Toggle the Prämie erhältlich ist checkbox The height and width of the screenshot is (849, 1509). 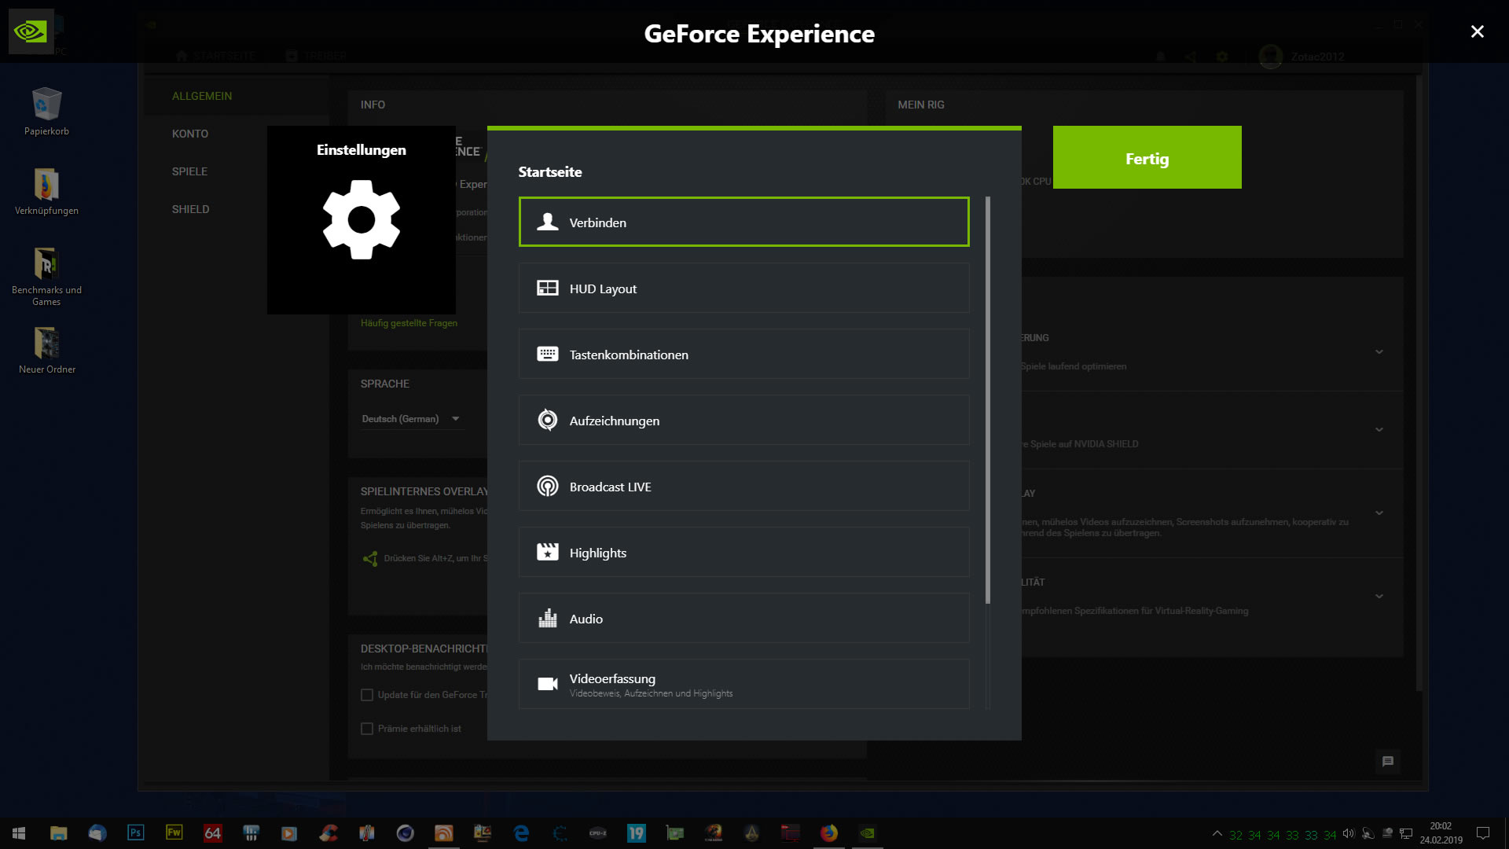367,729
